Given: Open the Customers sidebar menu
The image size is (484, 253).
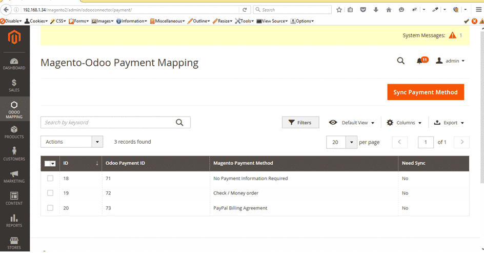Looking at the screenshot, I should point(14,154).
